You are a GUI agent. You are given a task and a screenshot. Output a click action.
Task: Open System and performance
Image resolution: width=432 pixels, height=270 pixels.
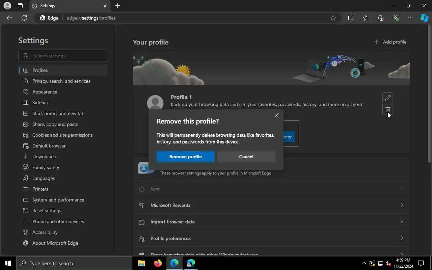click(x=63, y=200)
